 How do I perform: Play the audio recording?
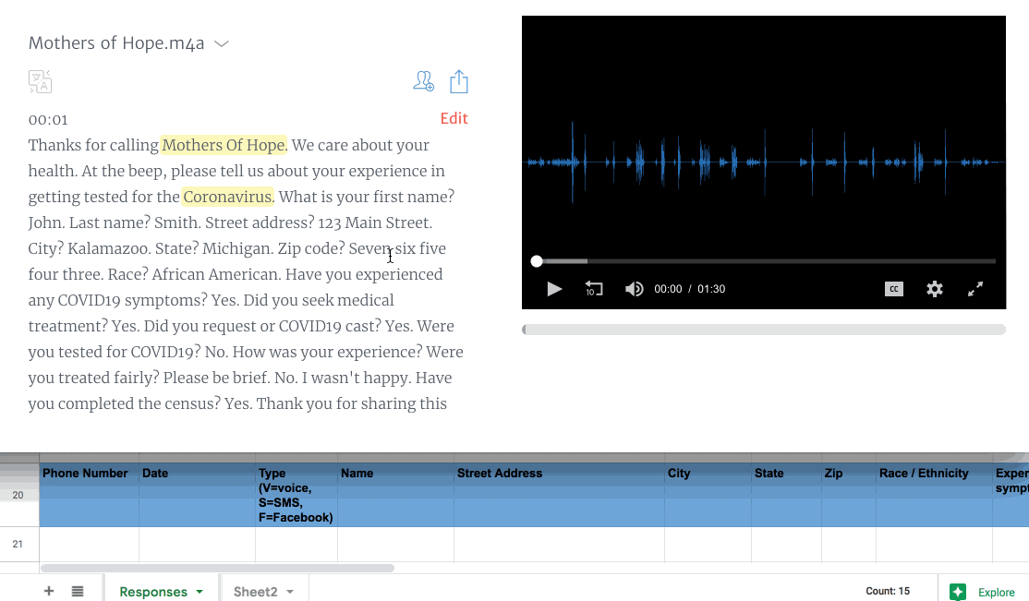pyautogui.click(x=554, y=289)
